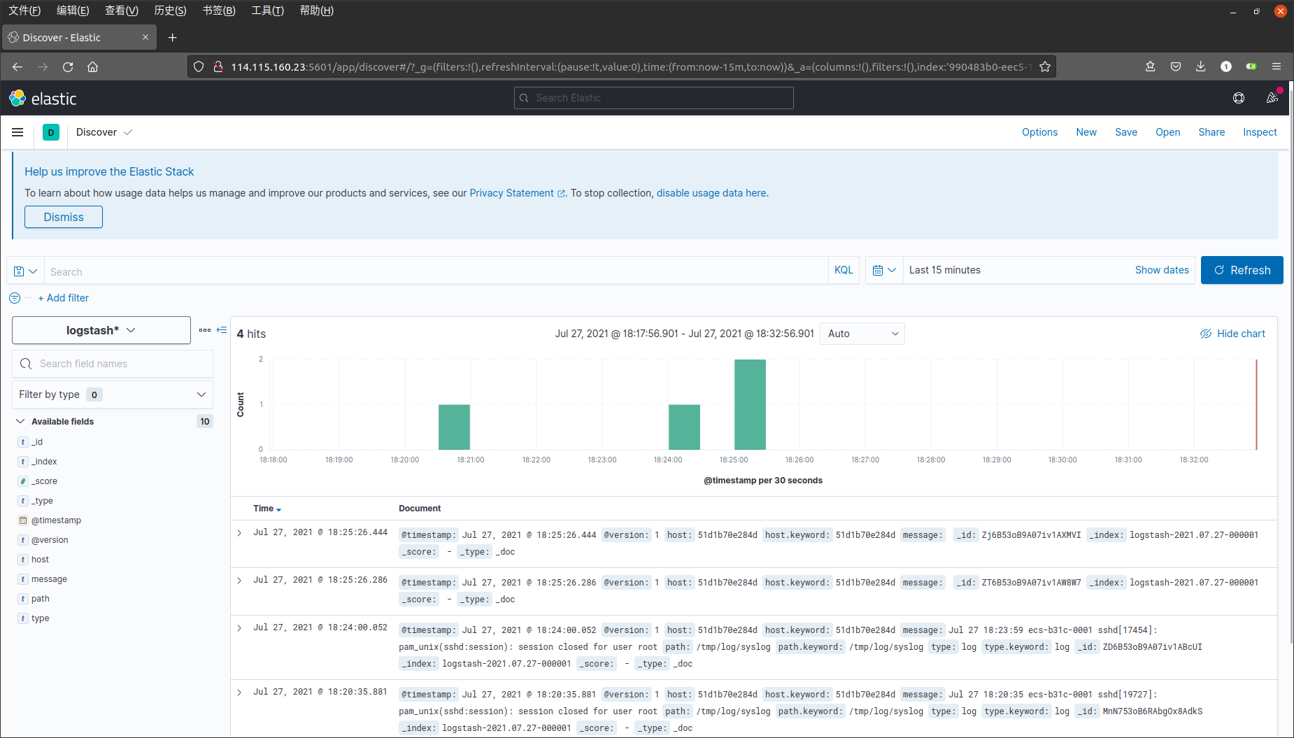Open the Inspect panel
This screenshot has width=1294, height=738.
click(1260, 132)
